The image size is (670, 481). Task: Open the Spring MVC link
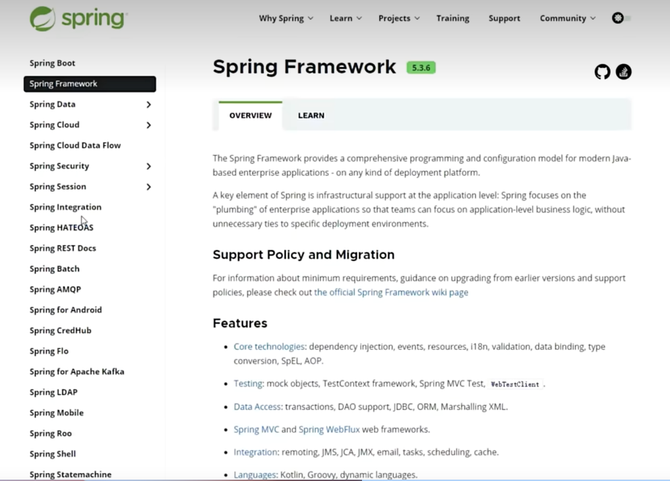click(256, 430)
